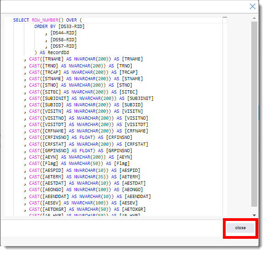Viewport: 266px width, 253px height.
Task: Click the AS [AEYN] alias
Action: click(x=121, y=157)
